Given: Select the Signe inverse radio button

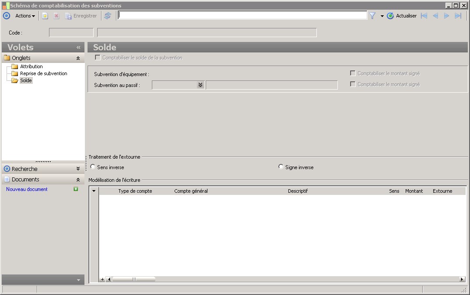Looking at the screenshot, I should 281,167.
